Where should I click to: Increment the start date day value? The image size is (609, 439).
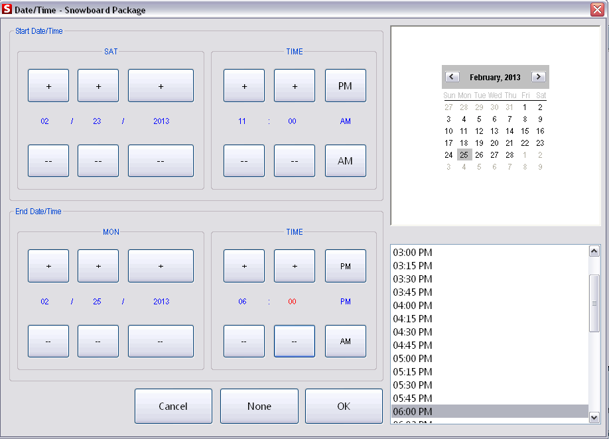click(98, 85)
